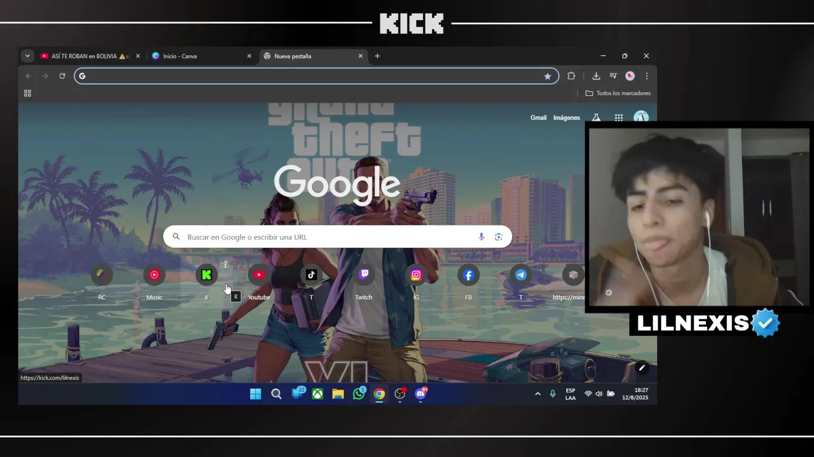Open Discord in taskbar

tap(420, 394)
